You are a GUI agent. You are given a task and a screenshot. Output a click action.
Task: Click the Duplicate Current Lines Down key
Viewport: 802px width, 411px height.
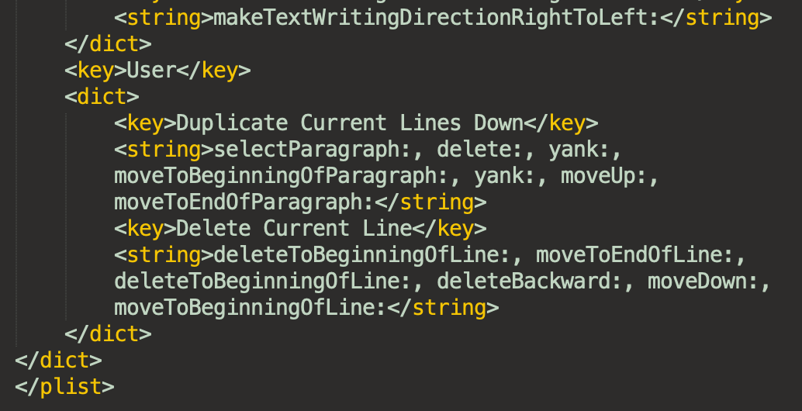click(x=350, y=123)
